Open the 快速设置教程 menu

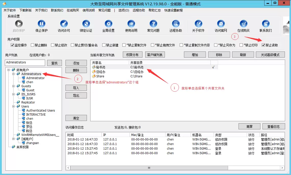tap(174, 10)
